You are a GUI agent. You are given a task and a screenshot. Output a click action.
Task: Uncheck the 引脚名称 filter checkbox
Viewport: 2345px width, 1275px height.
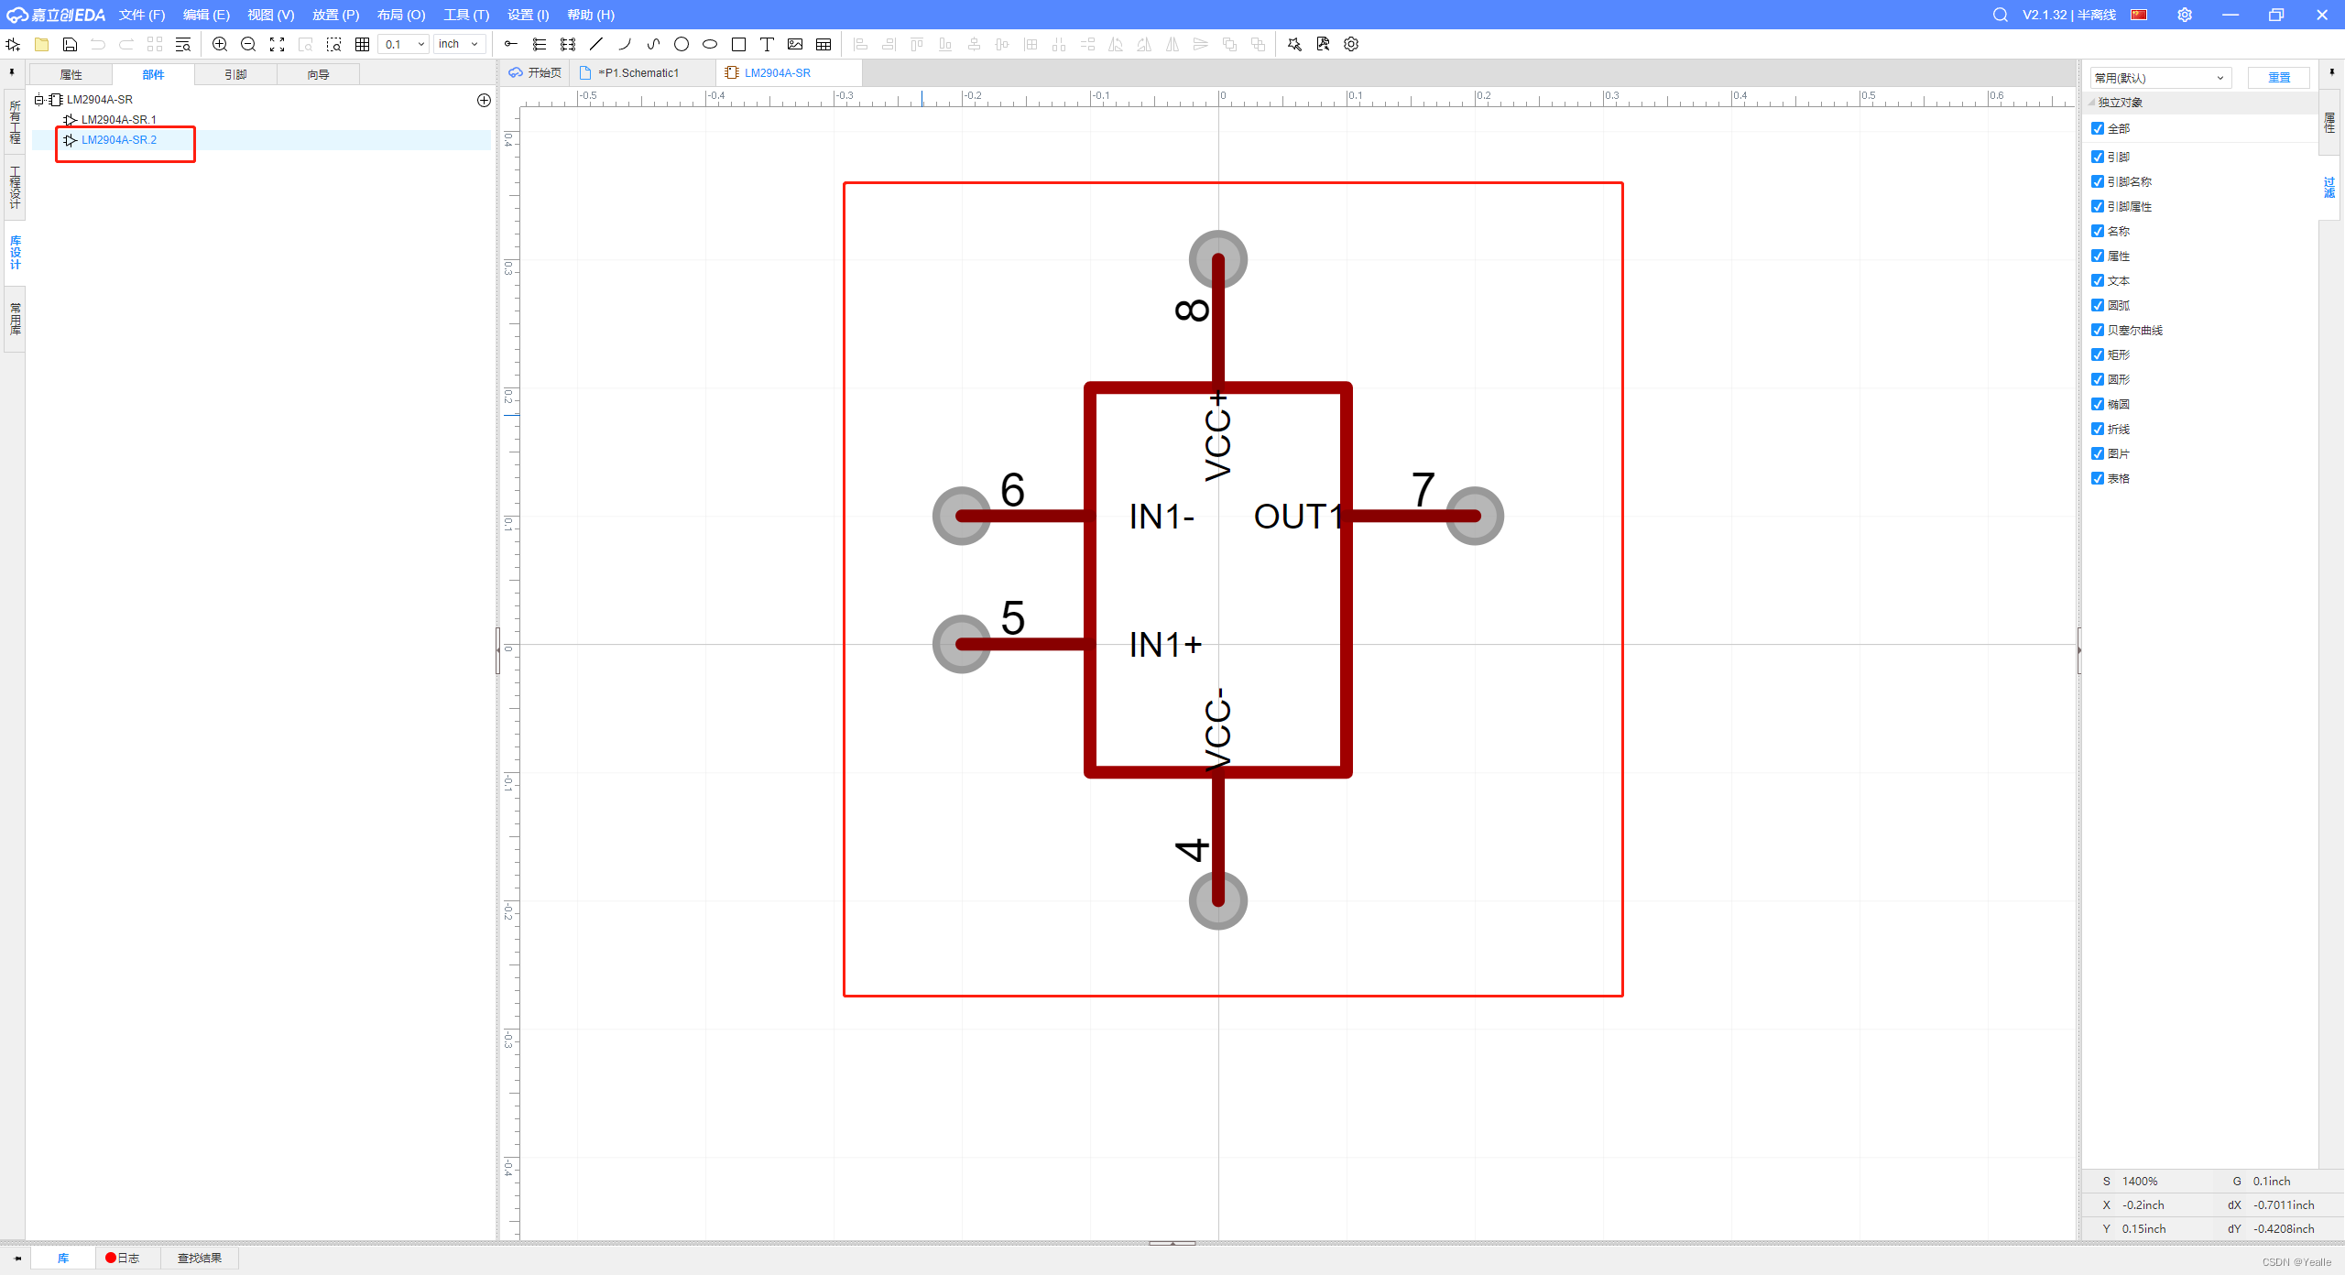pos(2098,181)
